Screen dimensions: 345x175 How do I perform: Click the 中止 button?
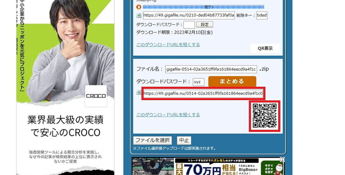184,140
